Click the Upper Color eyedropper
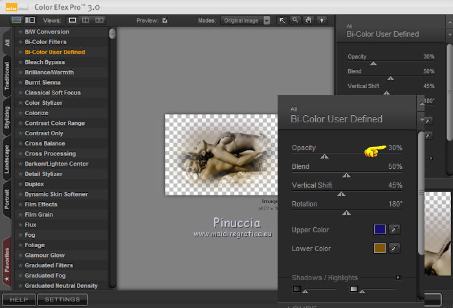 [x=393, y=230]
